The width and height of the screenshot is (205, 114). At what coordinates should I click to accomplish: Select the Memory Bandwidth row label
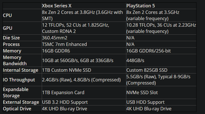pos(15,60)
